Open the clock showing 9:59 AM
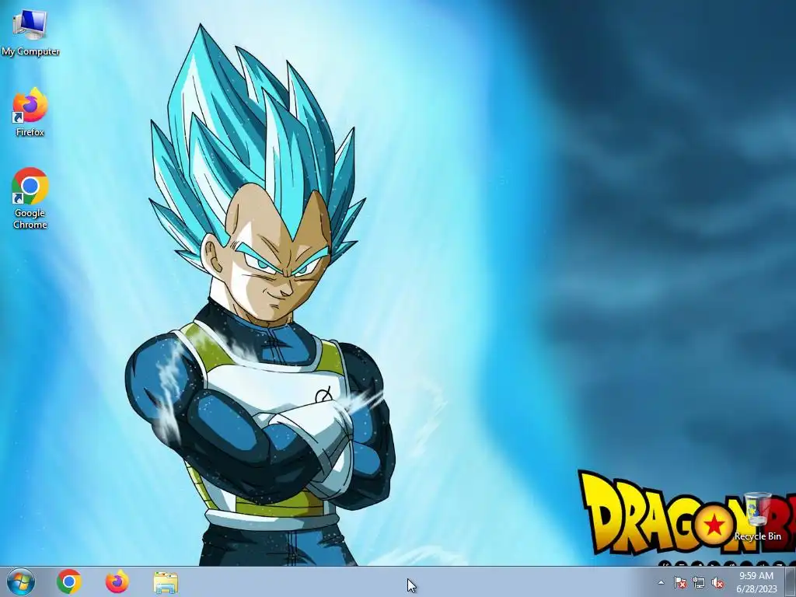The width and height of the screenshot is (796, 597). [x=756, y=581]
